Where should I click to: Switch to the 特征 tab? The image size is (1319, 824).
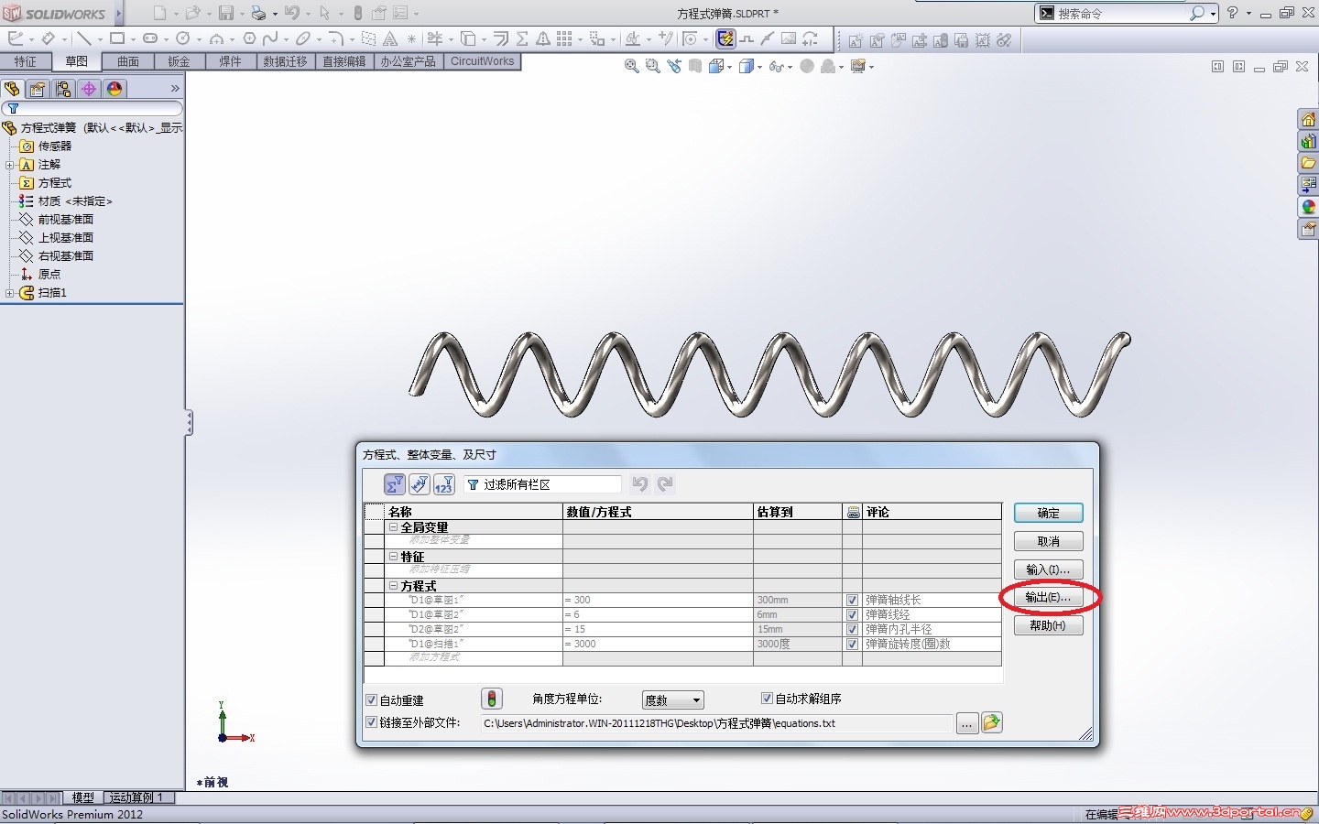tap(26, 61)
